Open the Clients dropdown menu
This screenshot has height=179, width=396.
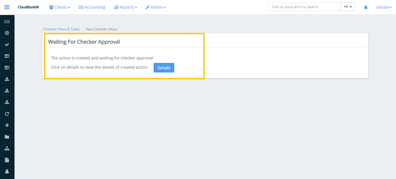point(59,7)
